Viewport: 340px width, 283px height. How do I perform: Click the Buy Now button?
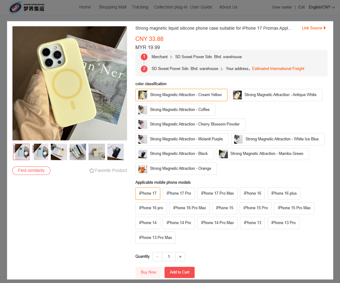click(x=149, y=272)
